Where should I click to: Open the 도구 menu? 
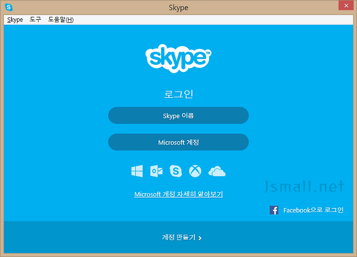(x=35, y=19)
